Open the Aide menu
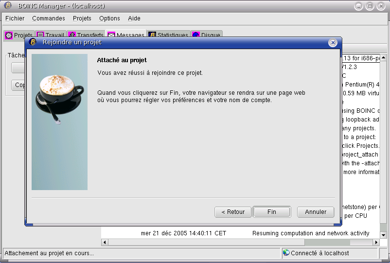The height and width of the screenshot is (263, 390). tap(134, 18)
